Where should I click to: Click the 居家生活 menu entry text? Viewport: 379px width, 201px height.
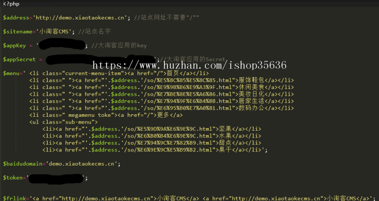[x=251, y=102]
